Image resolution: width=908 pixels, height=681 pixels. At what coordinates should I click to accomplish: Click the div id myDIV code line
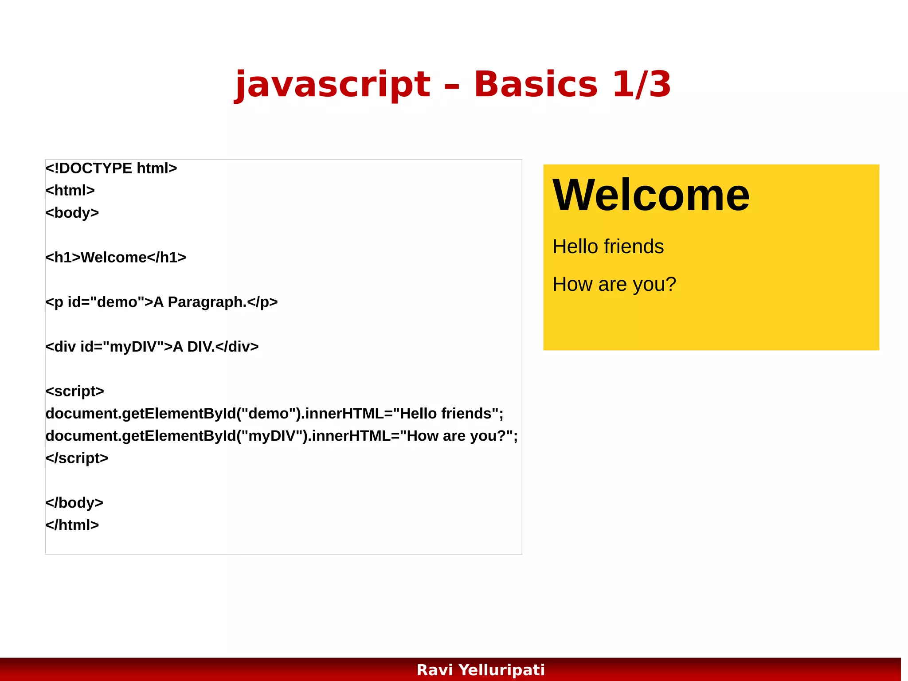click(x=152, y=347)
